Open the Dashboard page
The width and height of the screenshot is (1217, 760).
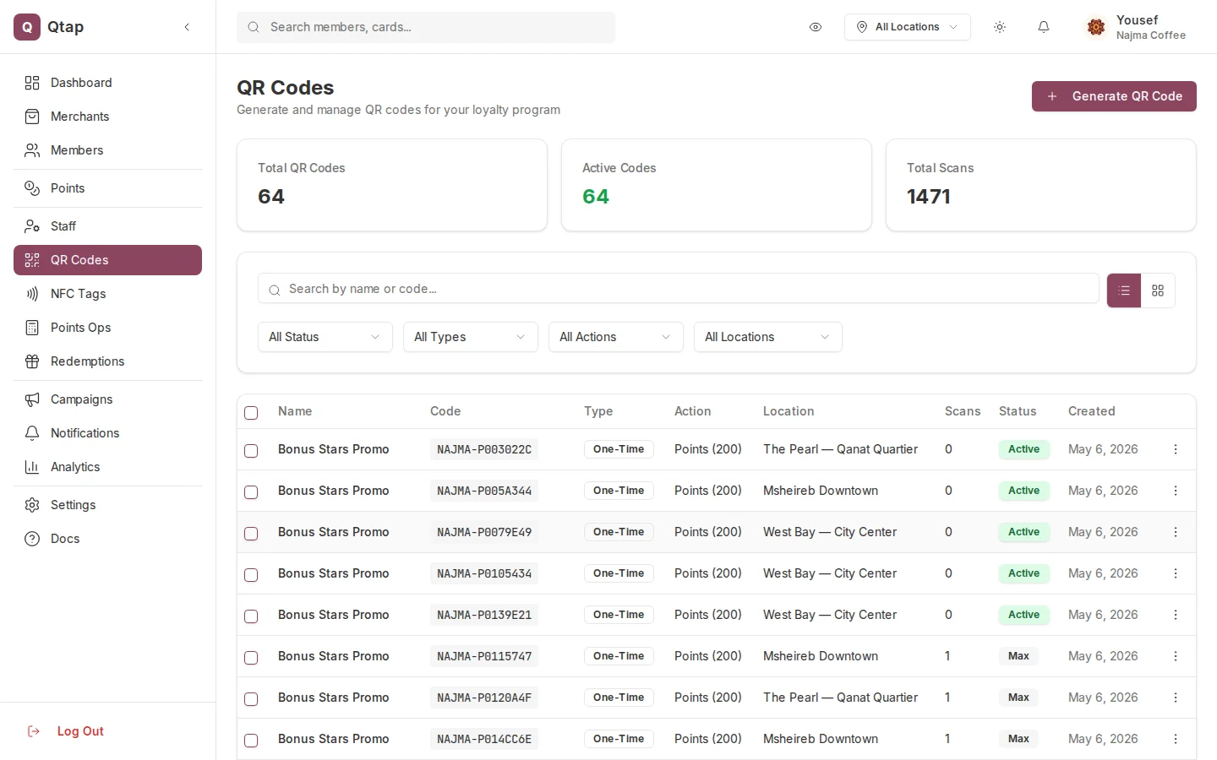click(107, 83)
